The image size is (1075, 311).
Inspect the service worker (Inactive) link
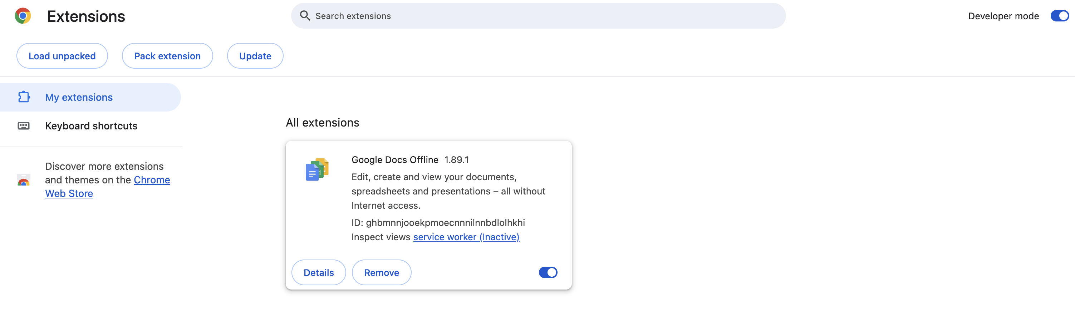point(466,237)
